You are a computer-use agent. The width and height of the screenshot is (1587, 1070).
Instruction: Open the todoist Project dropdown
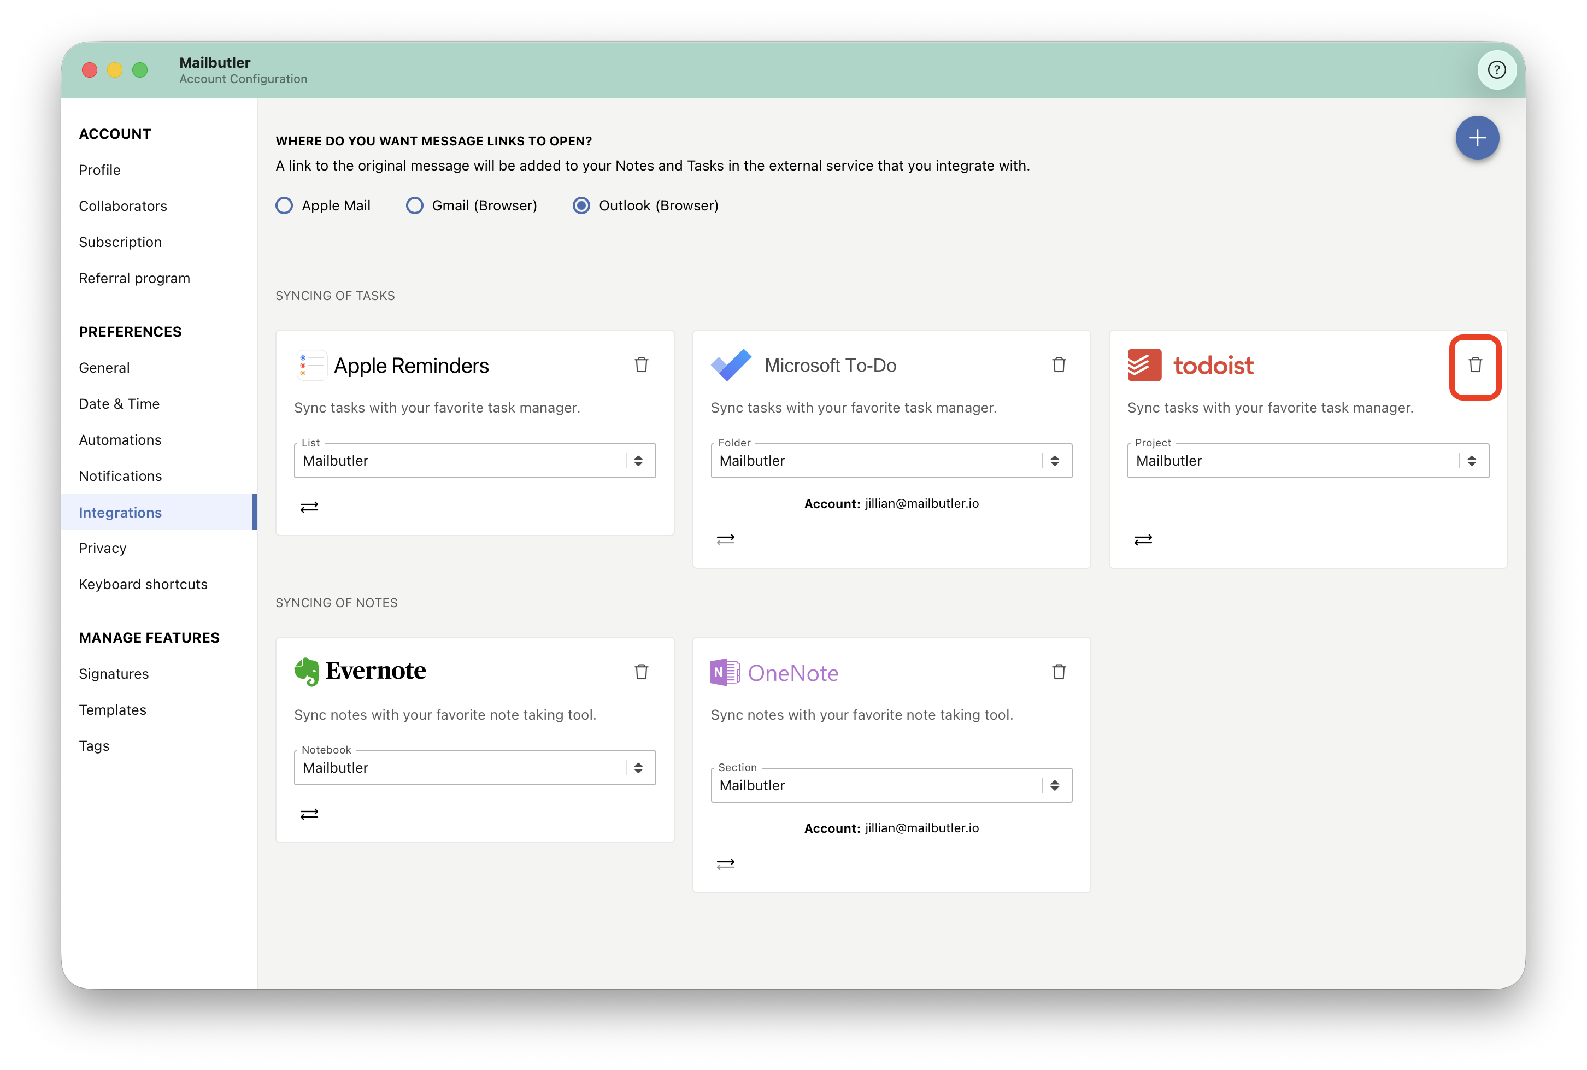1307,461
